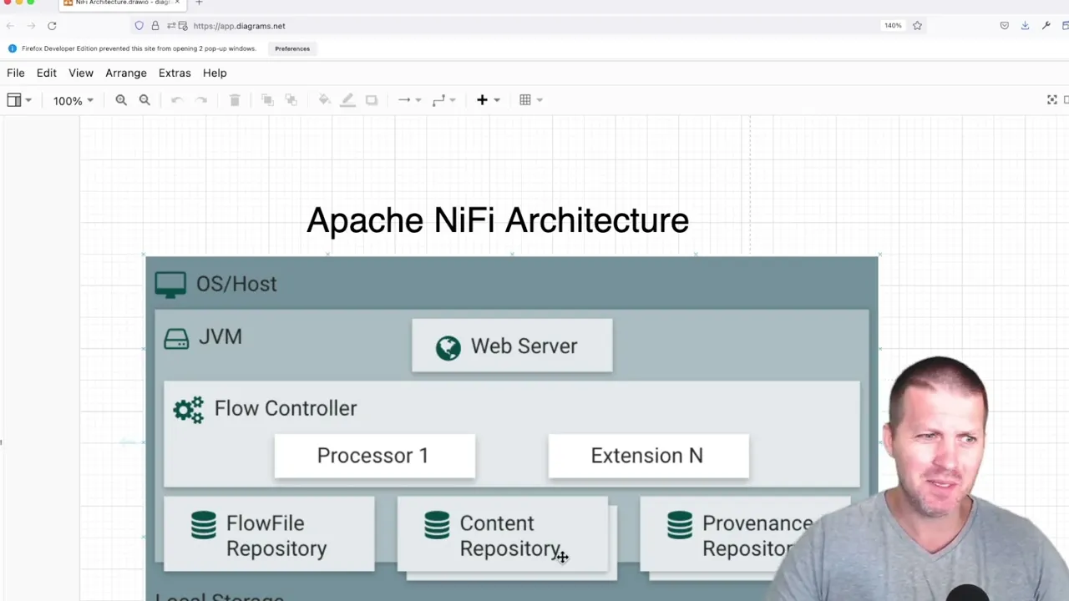Image resolution: width=1069 pixels, height=601 pixels.
Task: Click the tracking protection shield icon
Action: pyautogui.click(x=139, y=26)
